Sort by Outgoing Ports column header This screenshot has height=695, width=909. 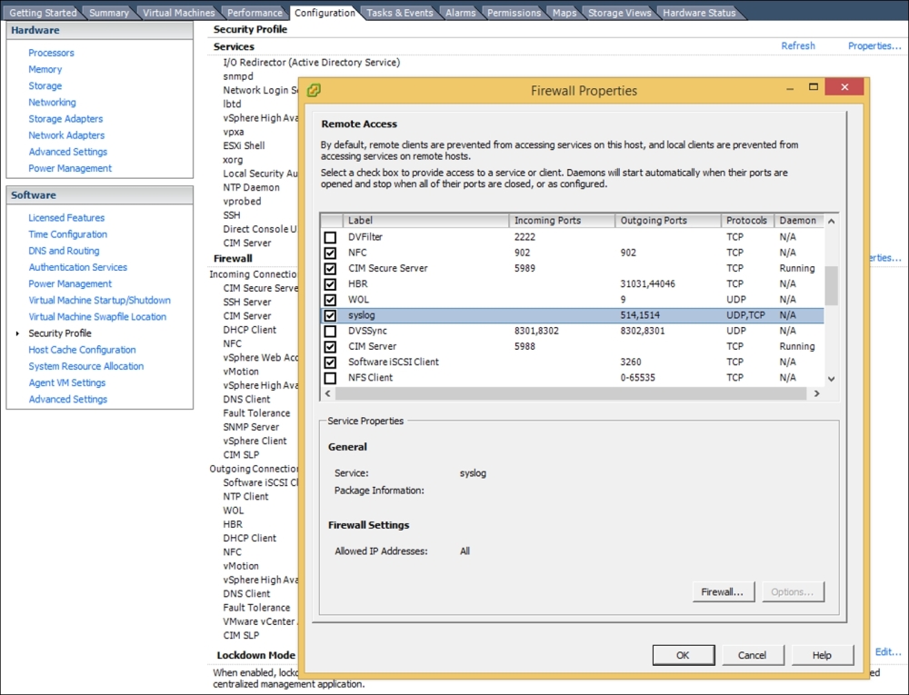(668, 221)
